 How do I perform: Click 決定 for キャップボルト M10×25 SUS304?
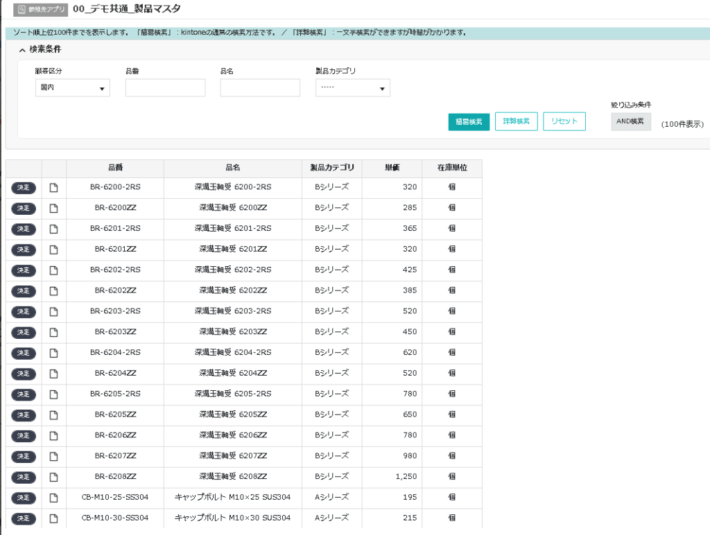click(x=22, y=498)
